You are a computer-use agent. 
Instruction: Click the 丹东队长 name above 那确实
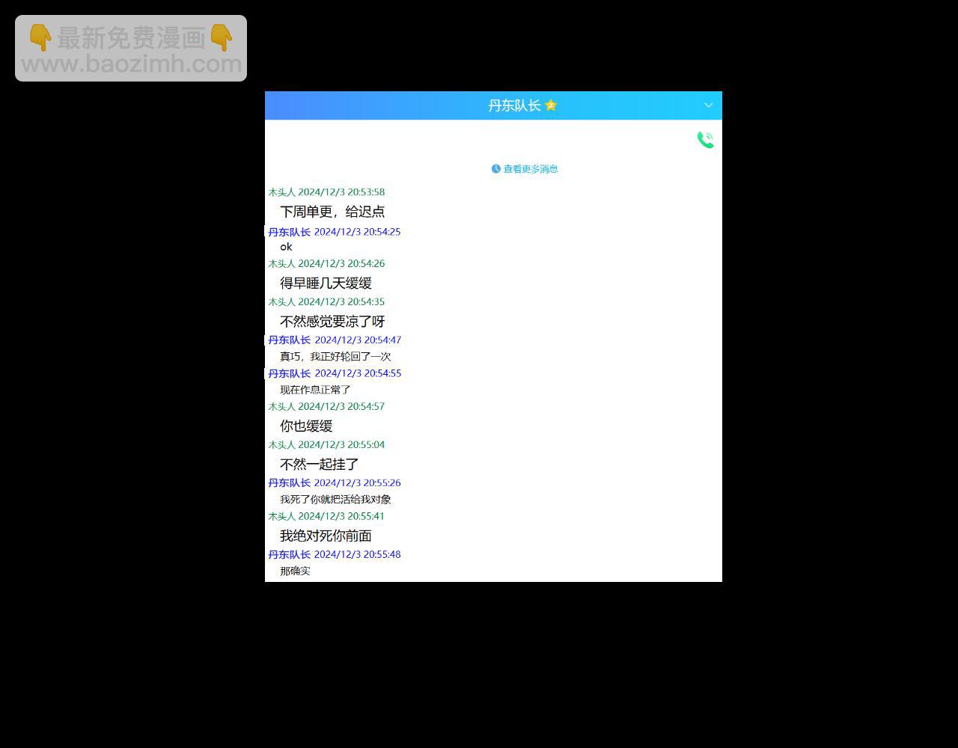point(289,554)
